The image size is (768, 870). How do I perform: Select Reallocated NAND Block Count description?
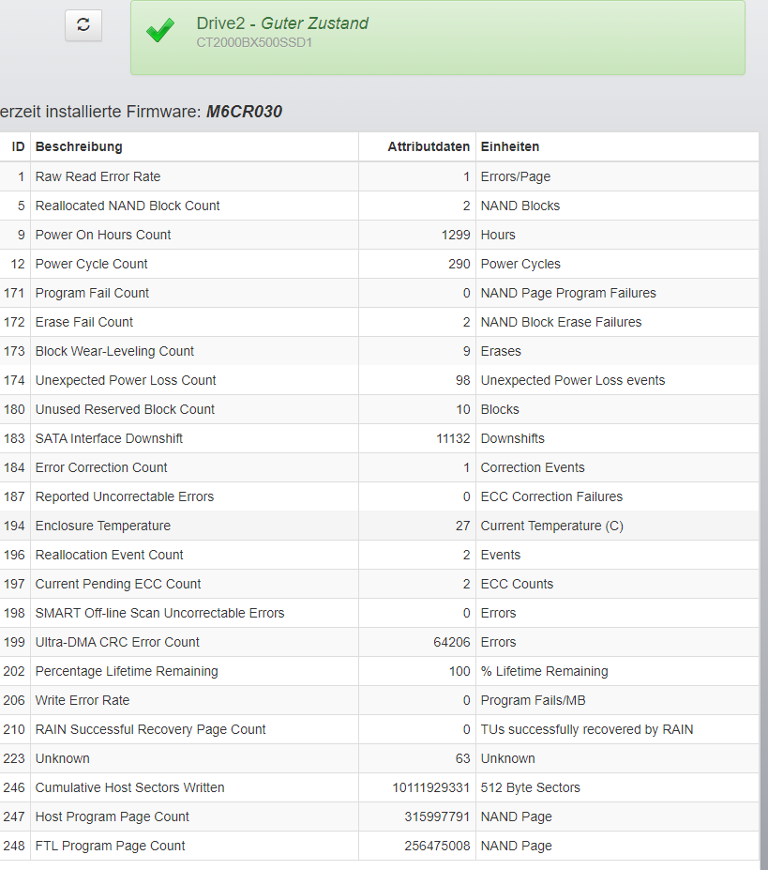click(x=128, y=206)
